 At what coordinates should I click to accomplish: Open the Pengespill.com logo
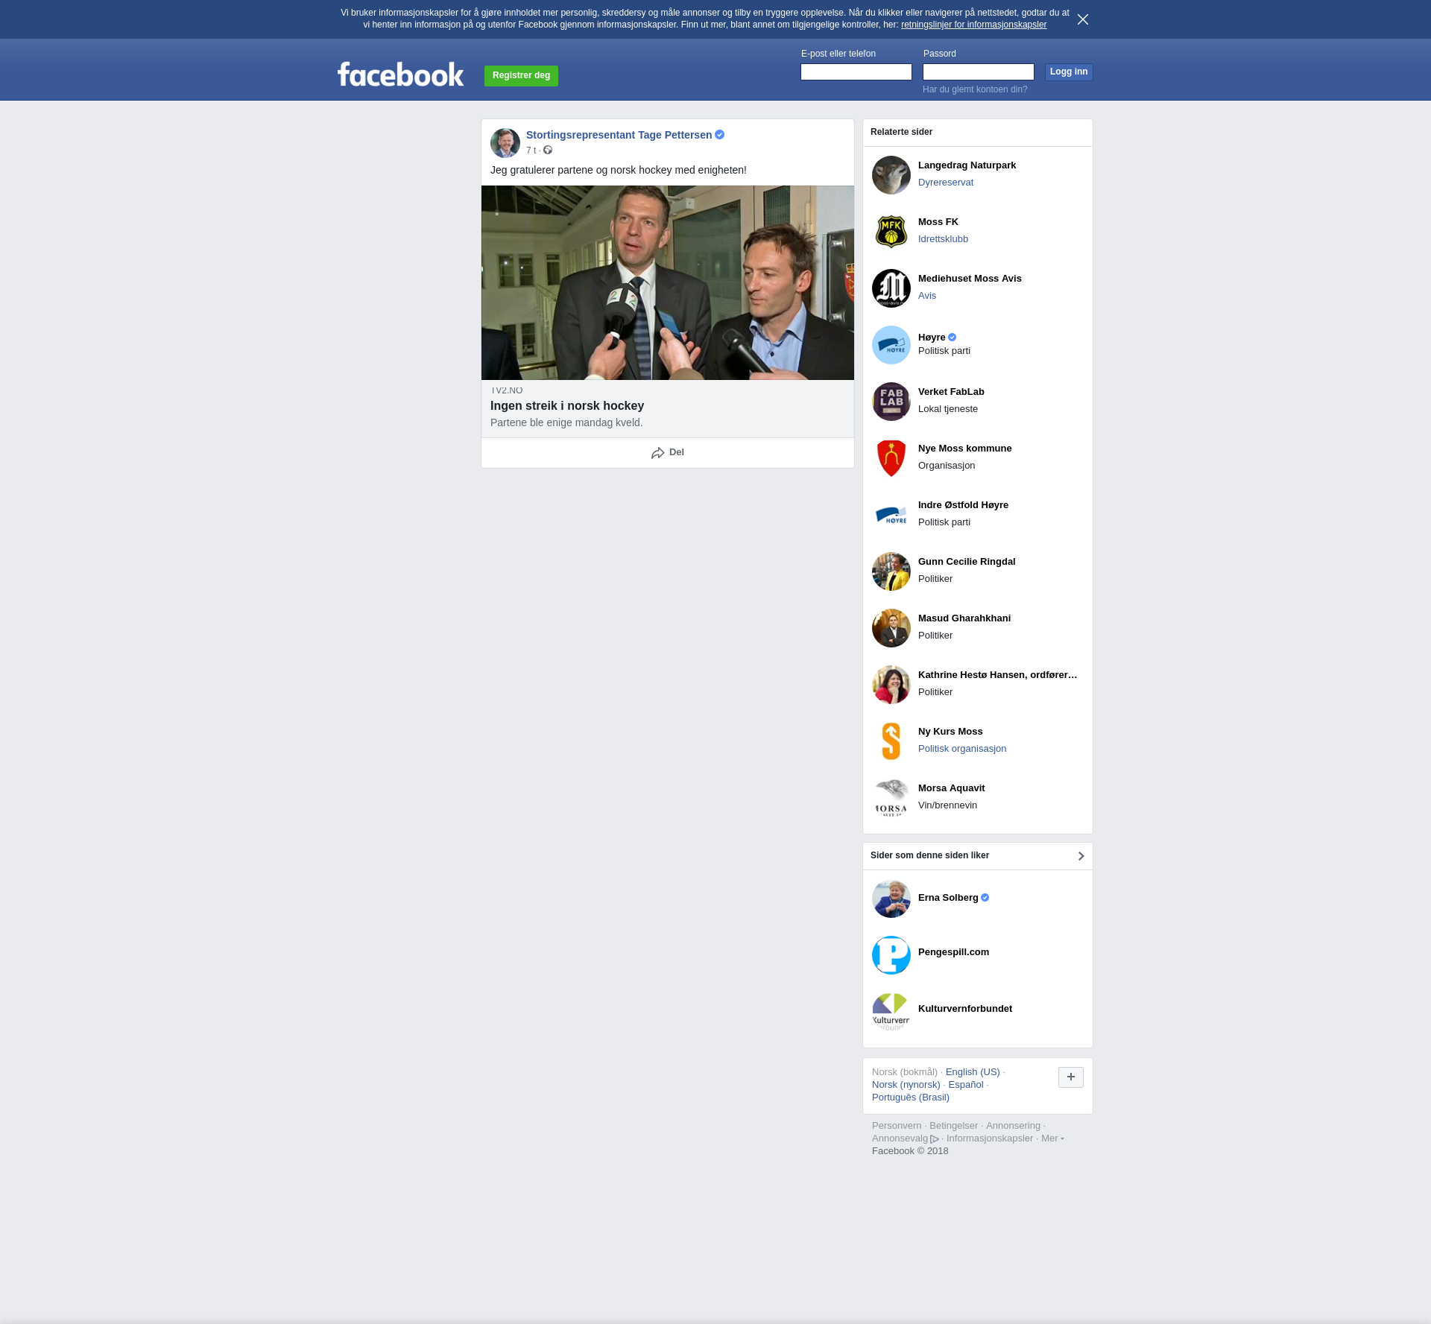891,954
